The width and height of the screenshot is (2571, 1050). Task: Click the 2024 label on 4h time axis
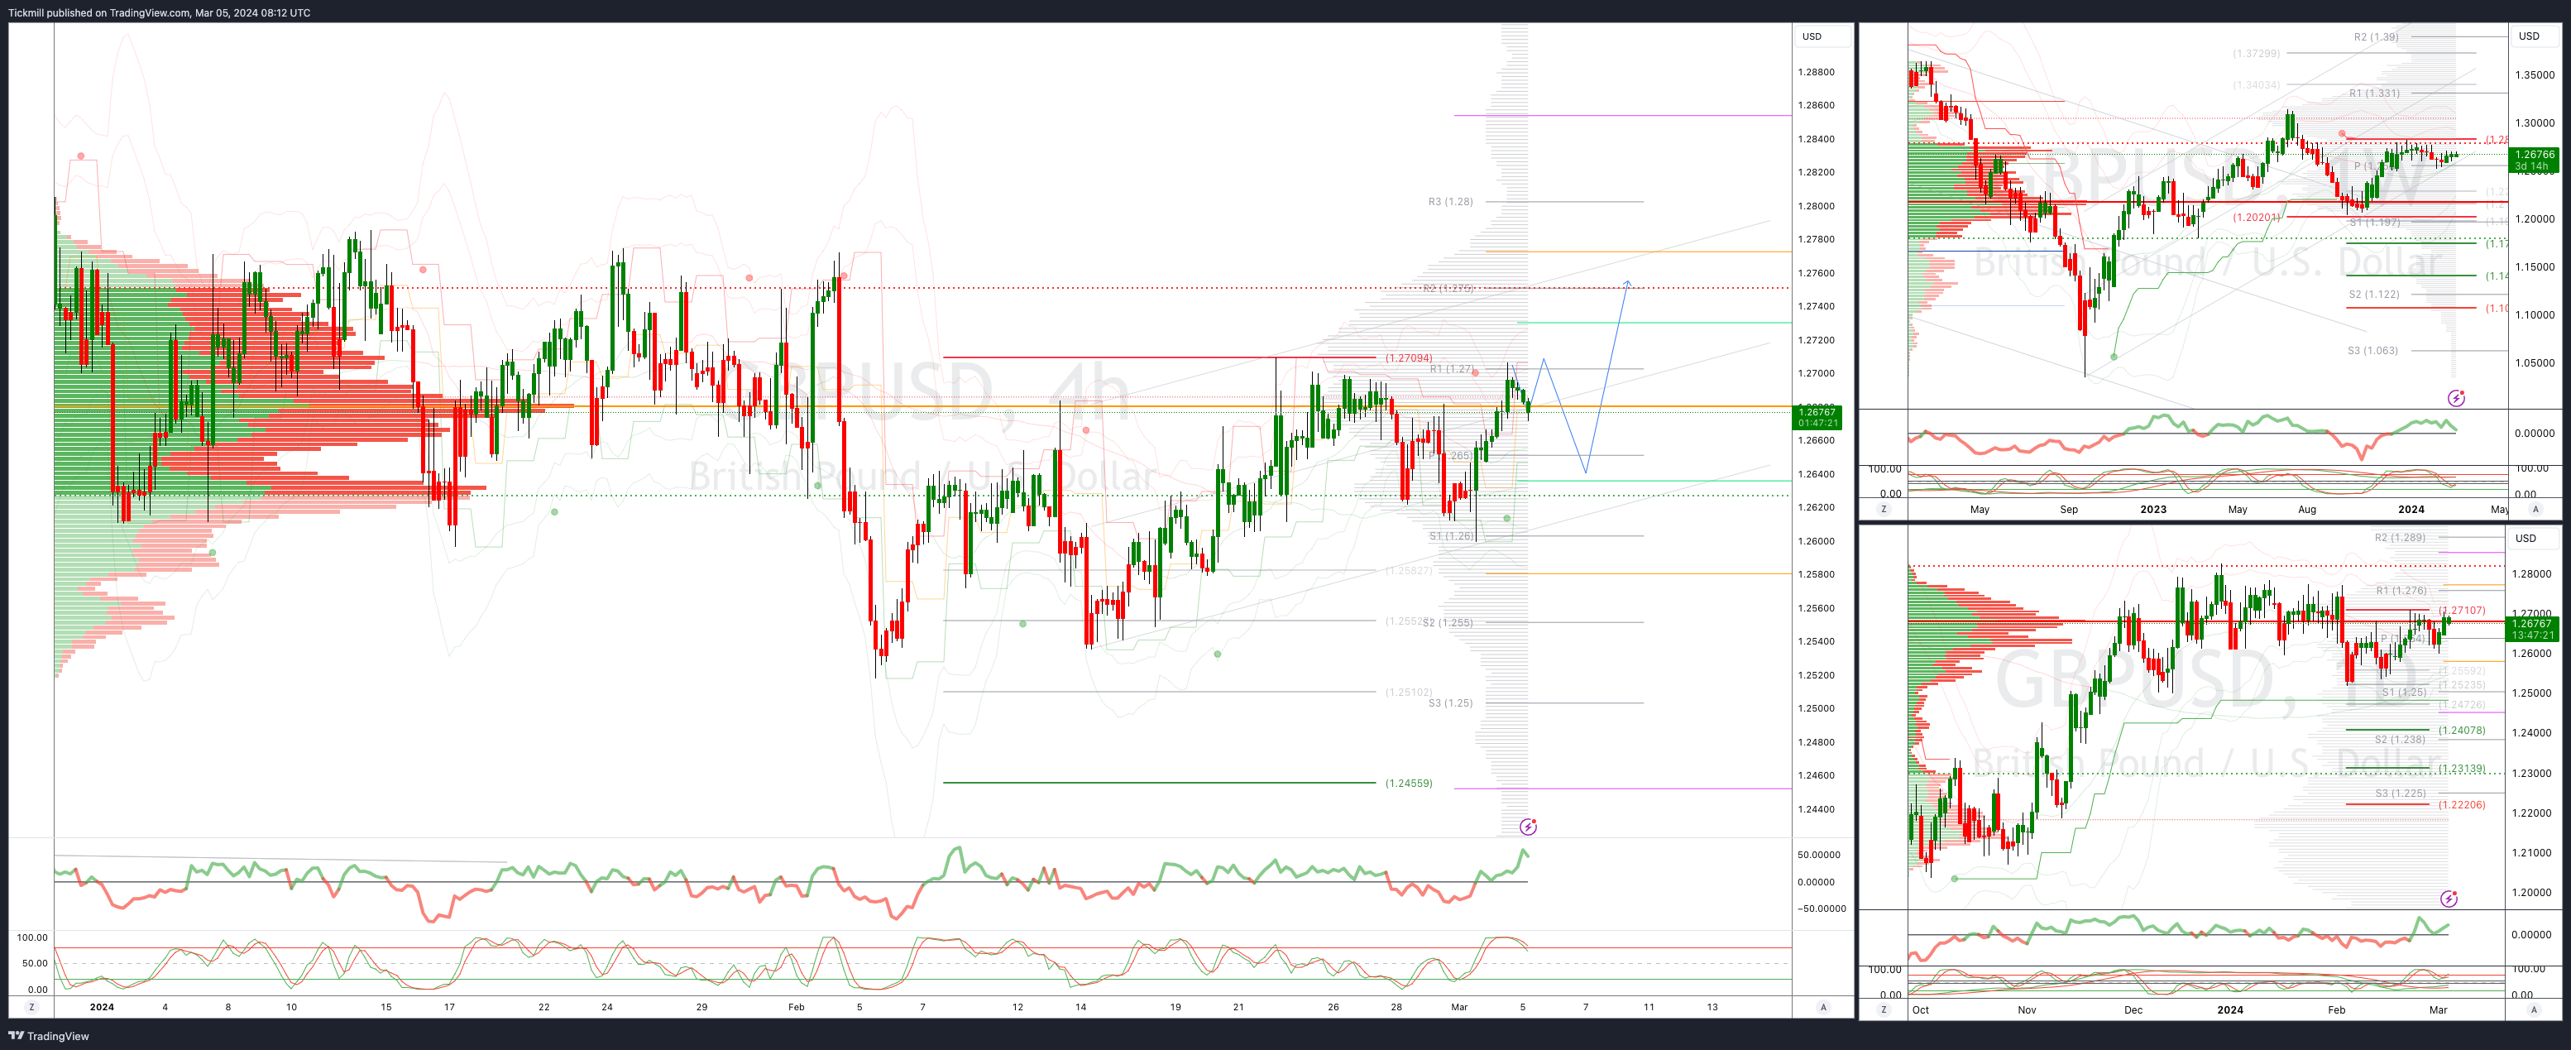click(x=102, y=1007)
